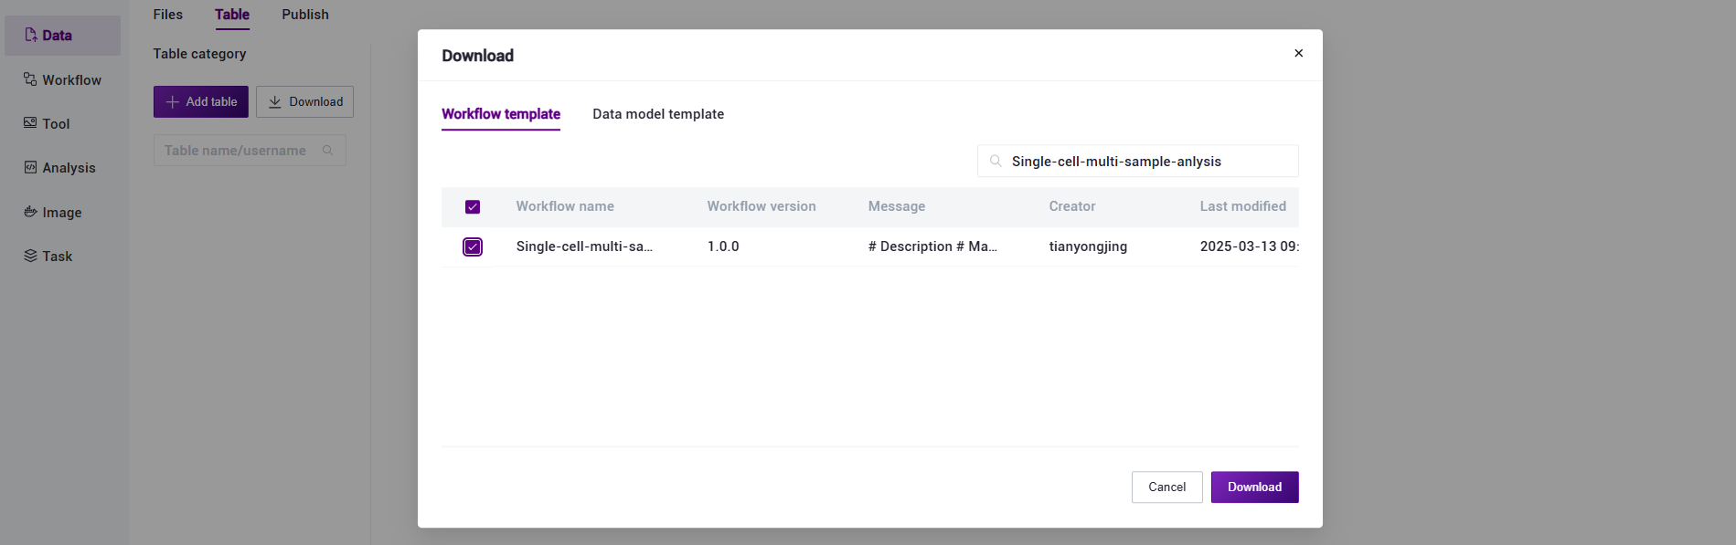1736x545 pixels.
Task: Open the Tool section icon
Action: point(30,123)
